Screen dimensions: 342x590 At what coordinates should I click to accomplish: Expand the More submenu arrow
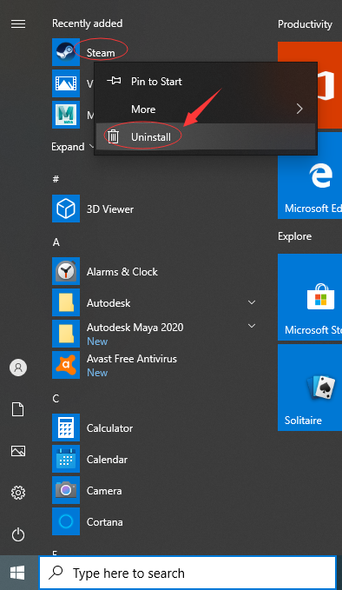pyautogui.click(x=299, y=109)
